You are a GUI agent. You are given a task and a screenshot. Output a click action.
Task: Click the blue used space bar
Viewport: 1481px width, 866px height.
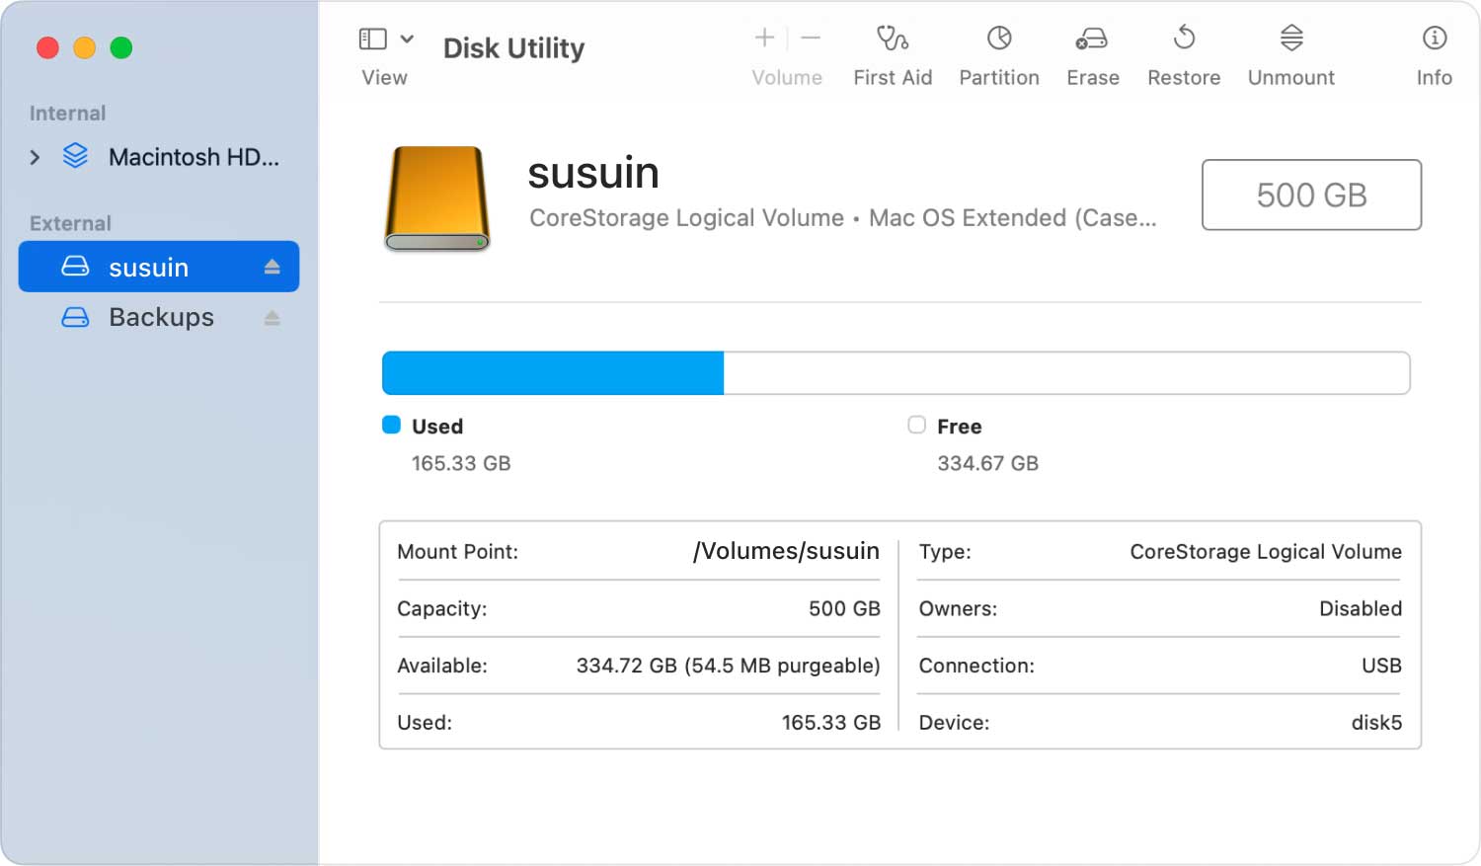[553, 373]
